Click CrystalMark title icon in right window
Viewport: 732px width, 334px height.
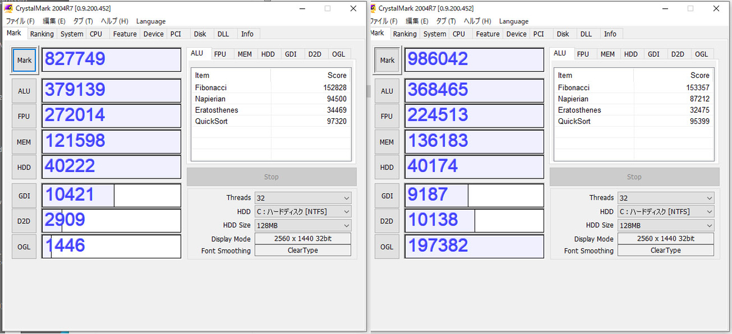click(x=371, y=9)
